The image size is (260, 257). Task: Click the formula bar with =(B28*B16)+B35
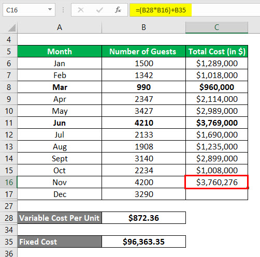(x=195, y=10)
